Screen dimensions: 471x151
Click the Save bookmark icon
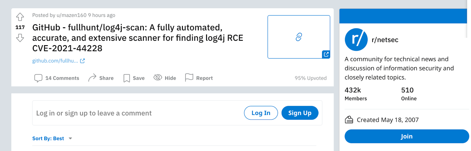127,78
